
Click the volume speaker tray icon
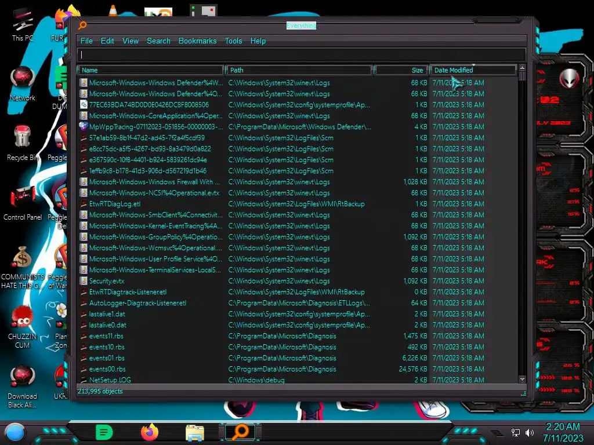(x=530, y=432)
